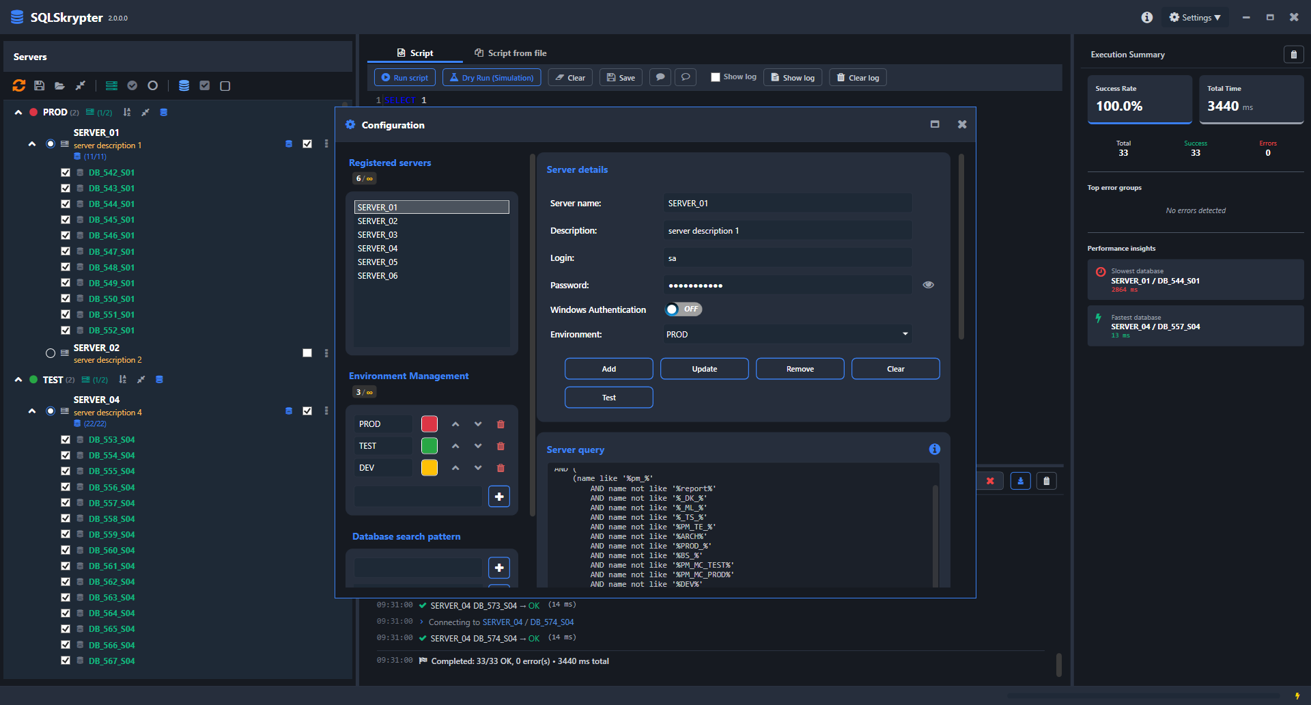Switch to the Script from file tab
The image size is (1311, 705).
(x=511, y=53)
